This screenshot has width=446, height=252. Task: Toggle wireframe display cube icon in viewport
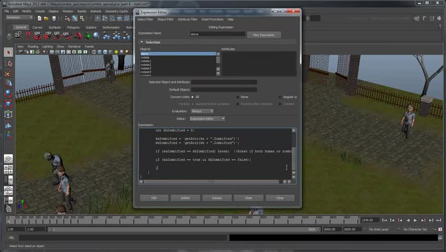[x=94, y=51]
